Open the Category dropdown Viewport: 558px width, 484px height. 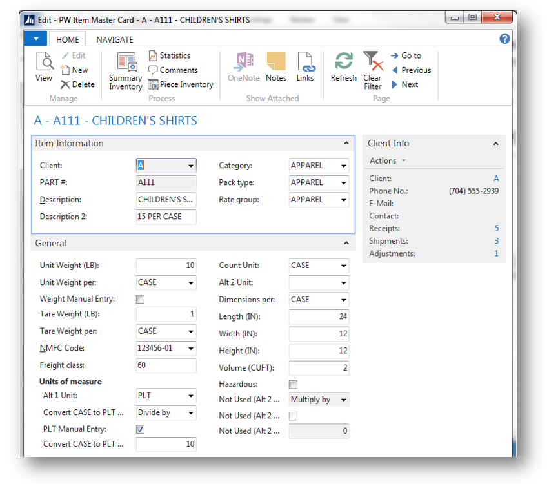(x=343, y=166)
